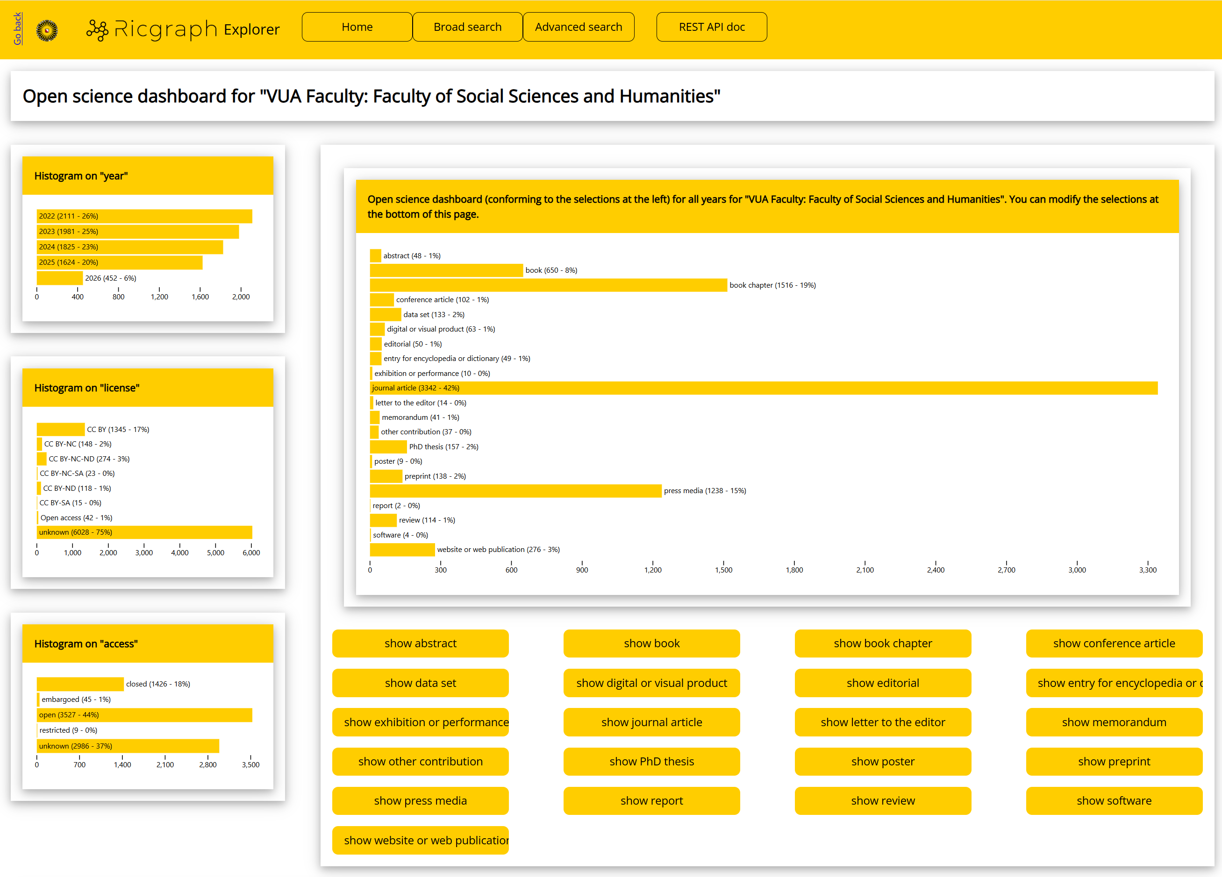Select the 2023 (1981 - 25%) bar

[x=137, y=232]
